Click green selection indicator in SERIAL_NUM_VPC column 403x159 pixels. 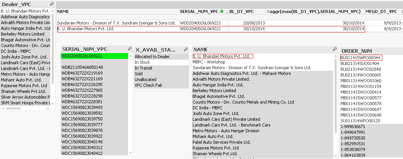click(x=222, y=11)
